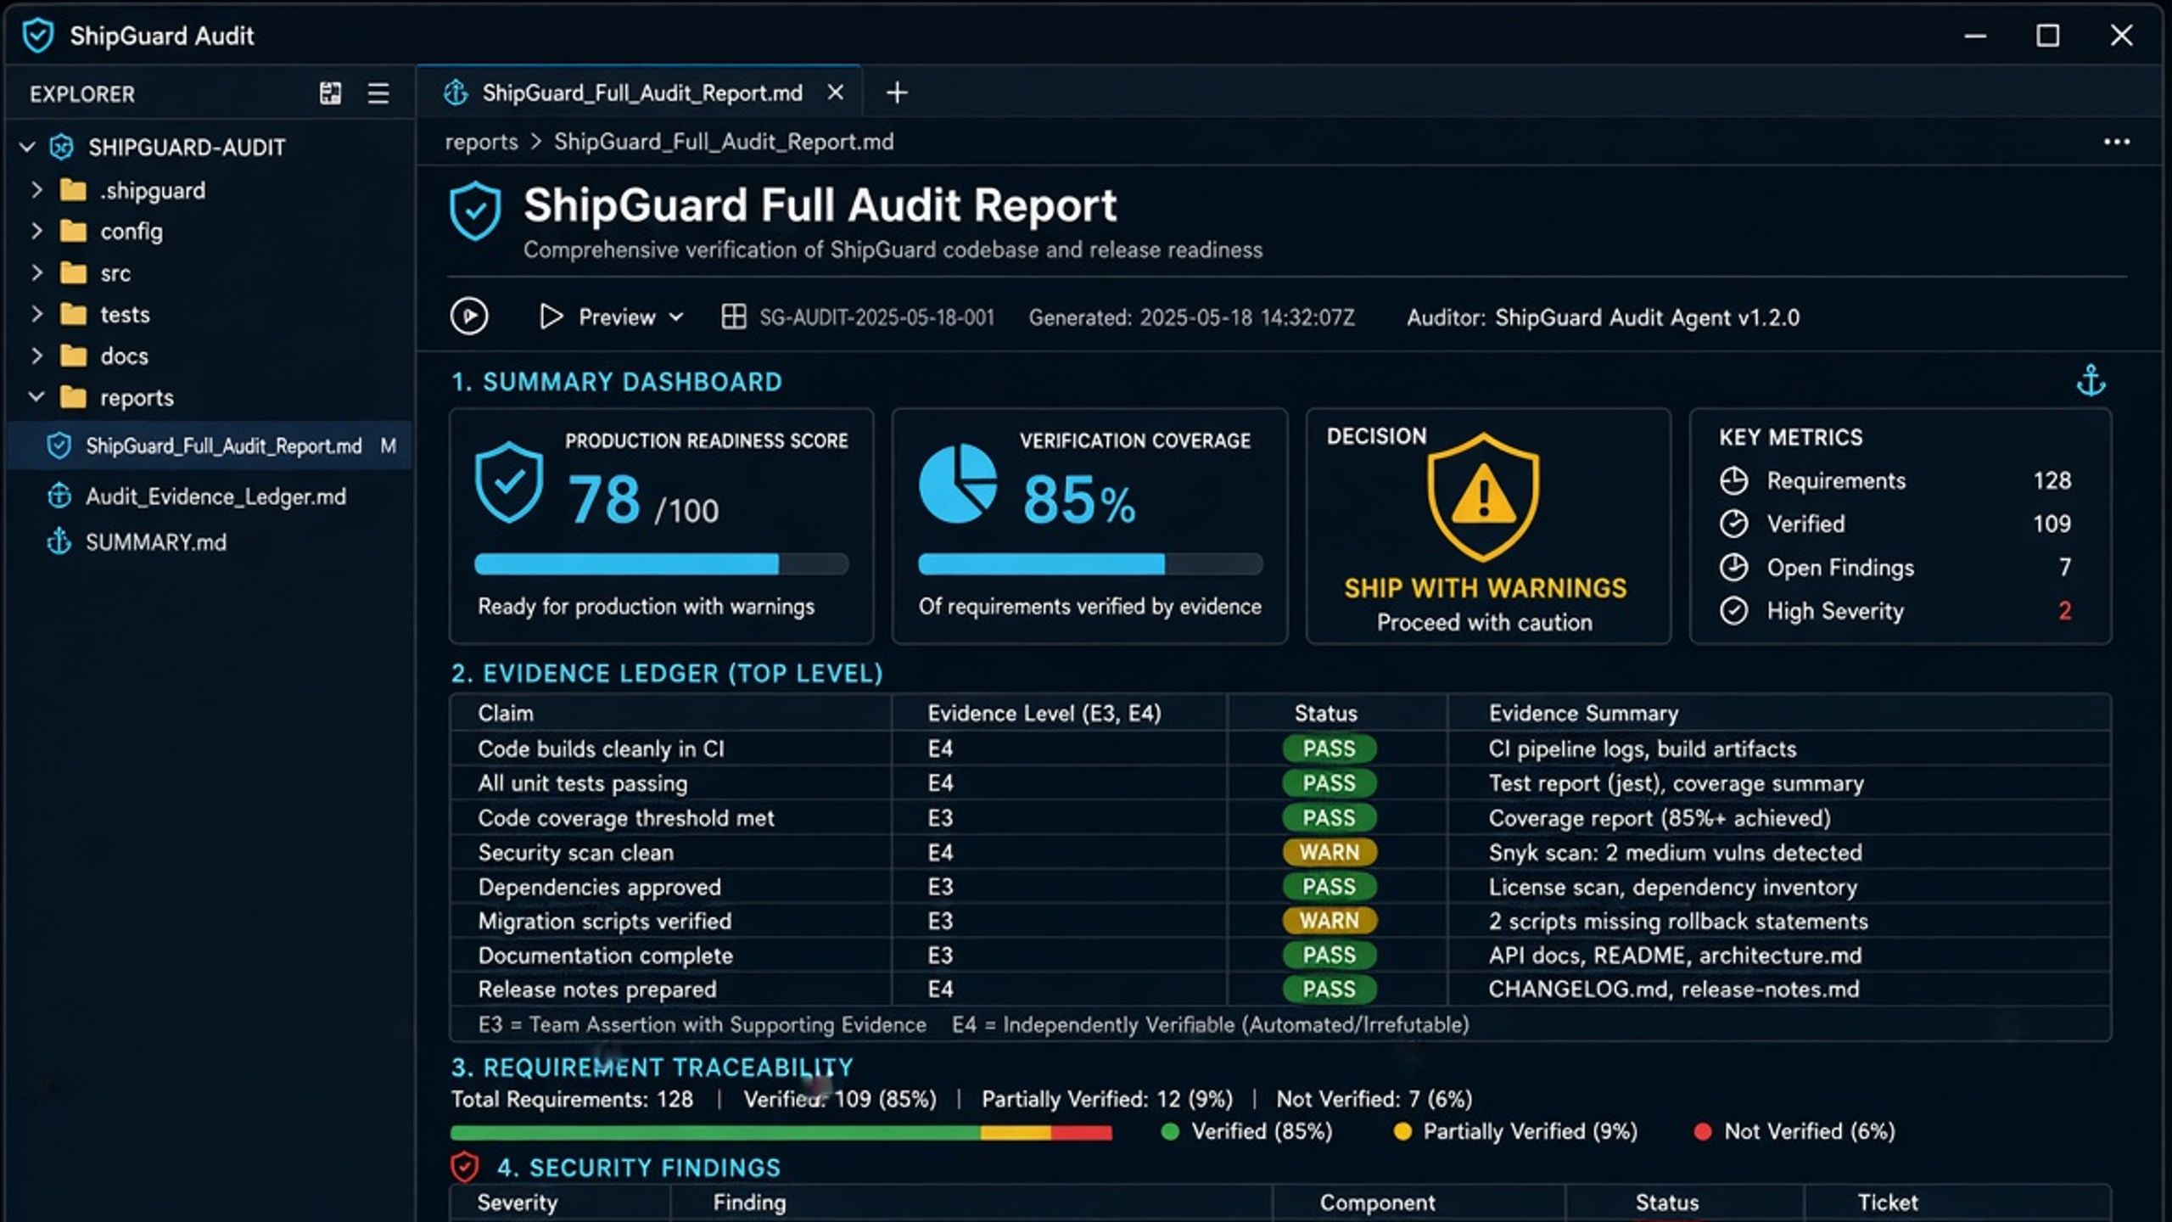Switch to the ShipGuard_Full_Audit_Report.md tab

point(641,92)
